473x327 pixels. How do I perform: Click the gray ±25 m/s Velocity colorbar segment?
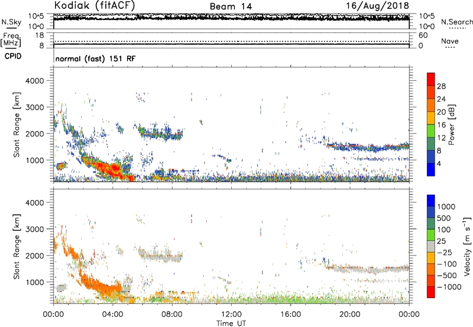coord(431,247)
